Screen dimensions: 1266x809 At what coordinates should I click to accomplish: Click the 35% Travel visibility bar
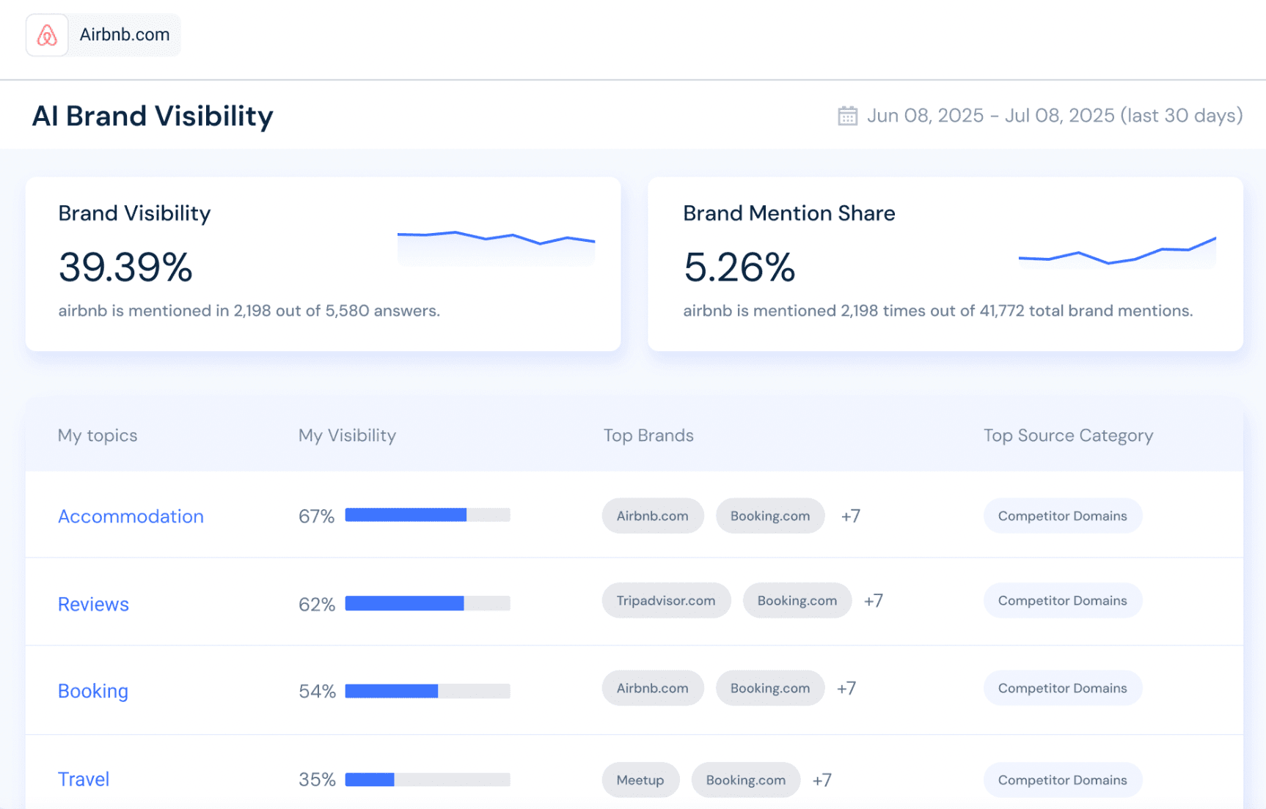point(427,780)
